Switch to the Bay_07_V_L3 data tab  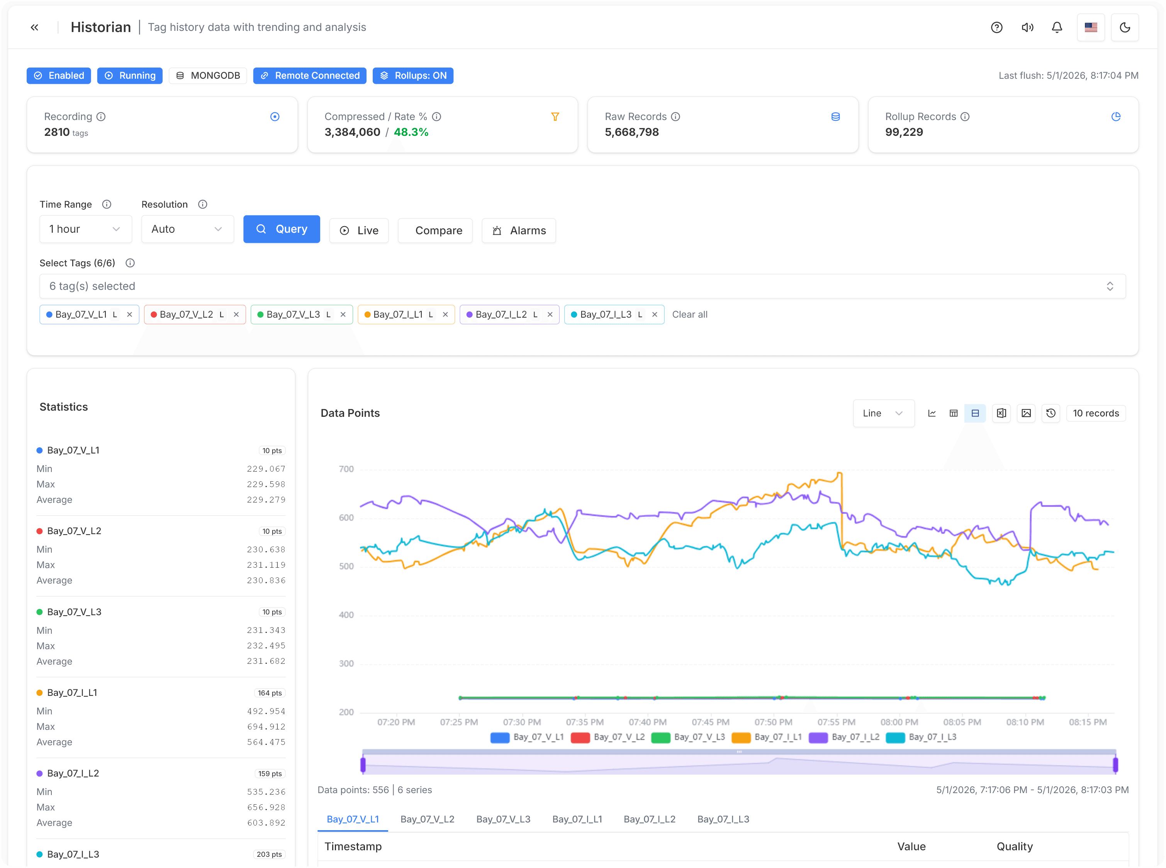click(503, 820)
